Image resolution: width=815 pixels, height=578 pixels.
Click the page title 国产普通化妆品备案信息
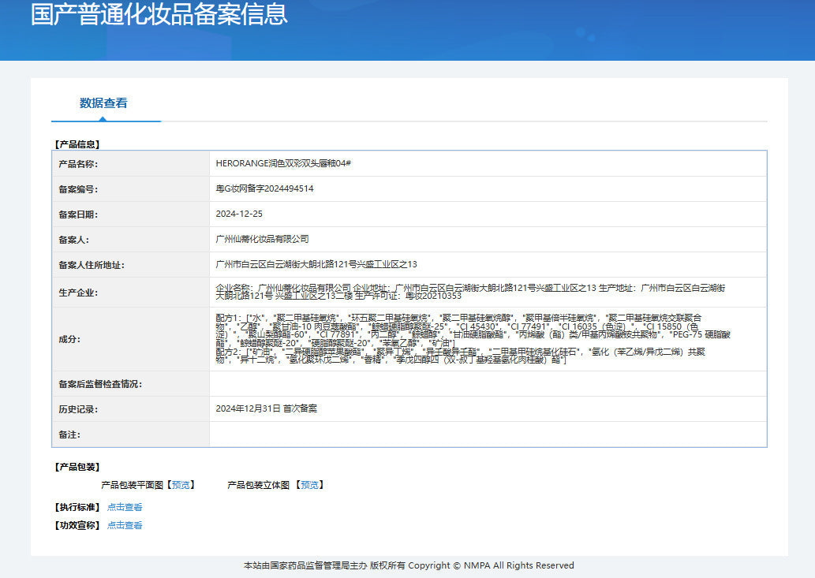[x=159, y=14]
